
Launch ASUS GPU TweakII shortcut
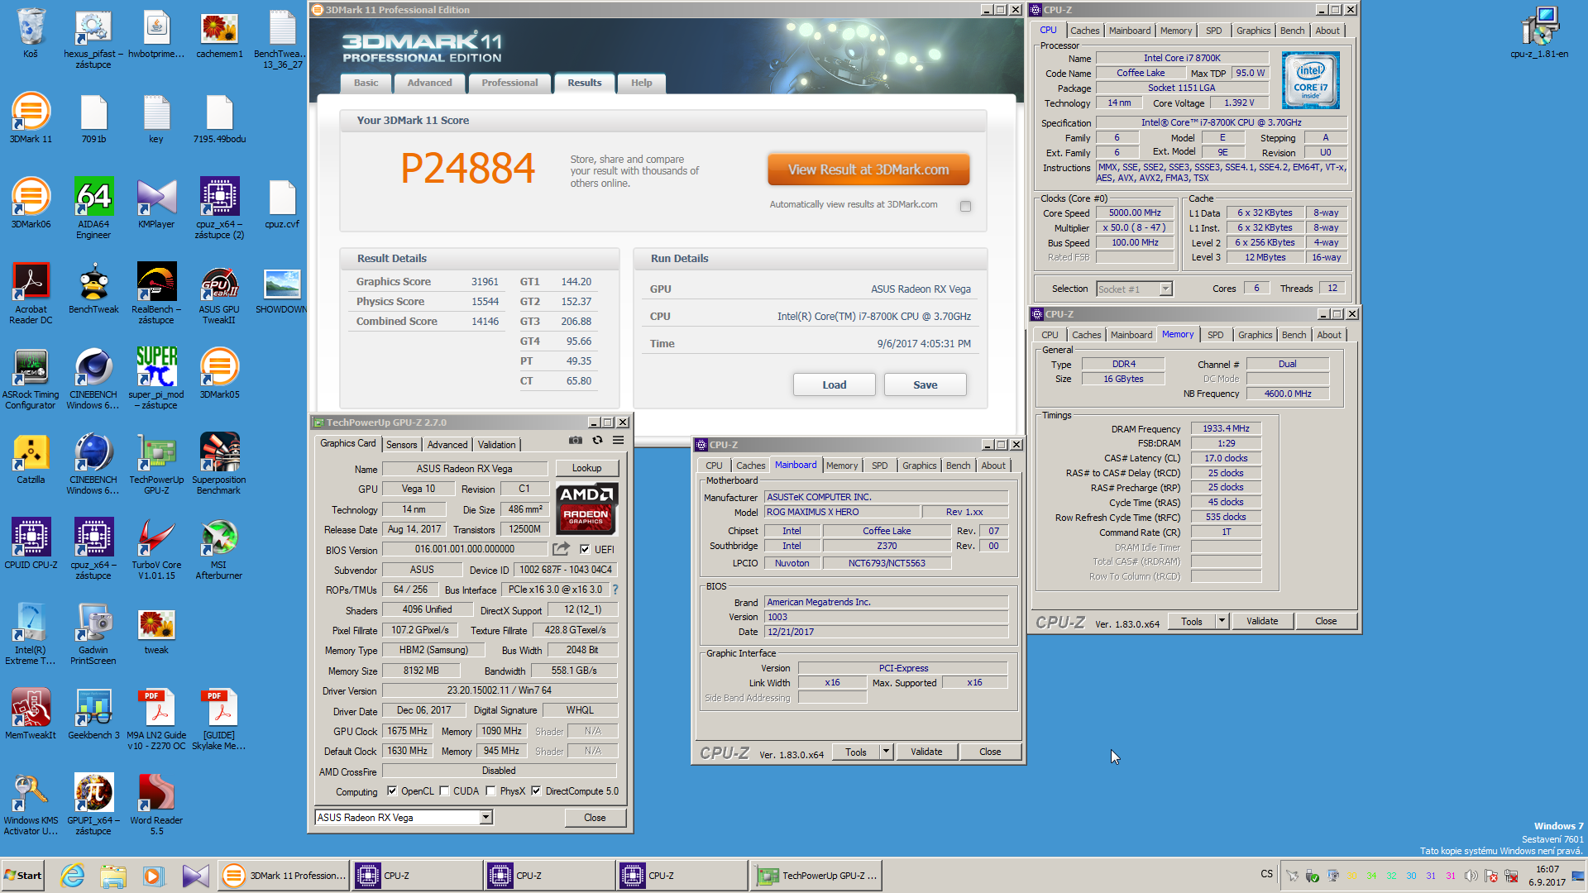(219, 294)
